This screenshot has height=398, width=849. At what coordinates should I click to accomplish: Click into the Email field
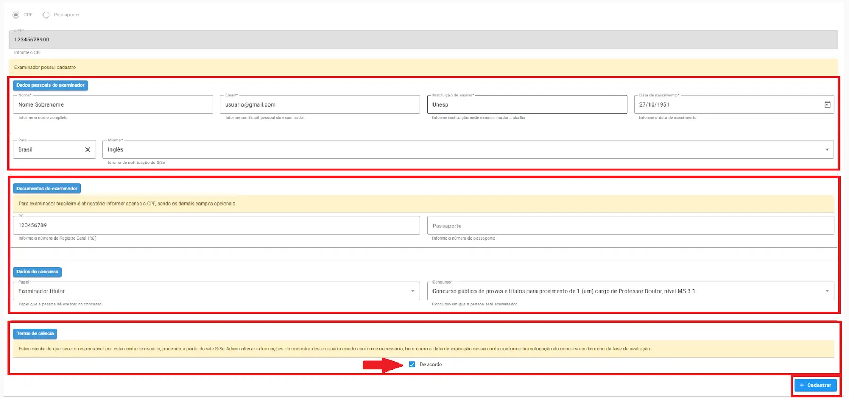[x=319, y=105]
